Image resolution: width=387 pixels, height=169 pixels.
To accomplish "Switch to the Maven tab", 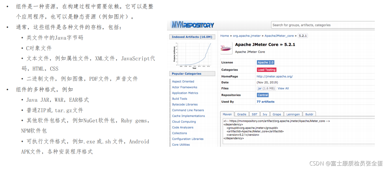I will tap(227, 114).
